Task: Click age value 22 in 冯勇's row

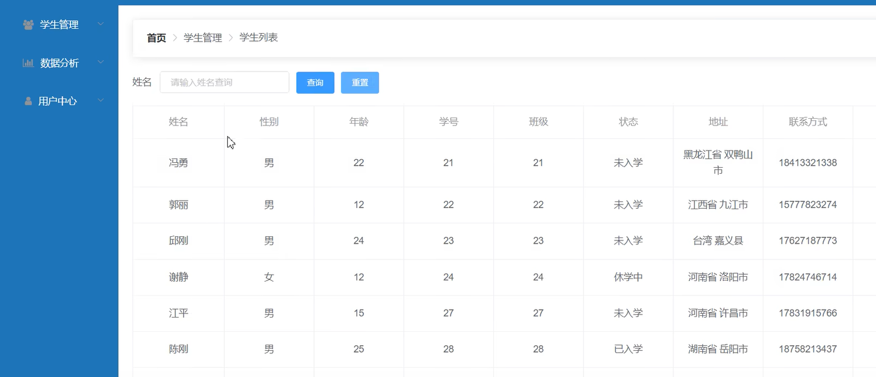Action: click(x=359, y=163)
